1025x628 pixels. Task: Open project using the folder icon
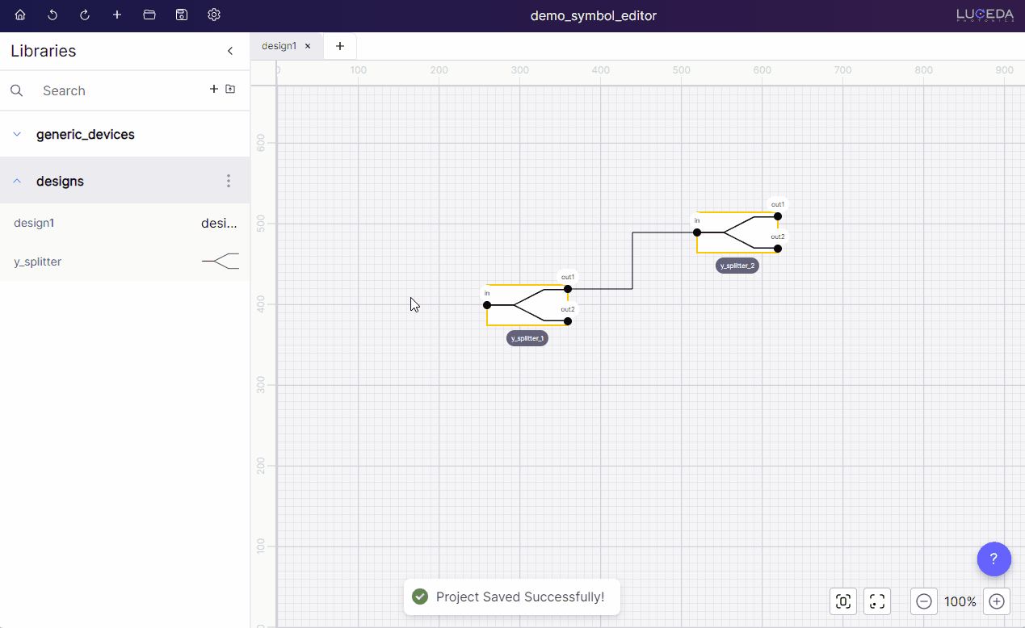pos(149,15)
